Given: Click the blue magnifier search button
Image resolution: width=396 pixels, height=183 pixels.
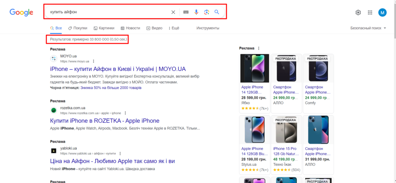Looking at the screenshot, I should tap(217, 12).
